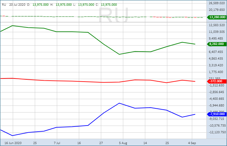Select the 14 date axis label

(145, 143)
